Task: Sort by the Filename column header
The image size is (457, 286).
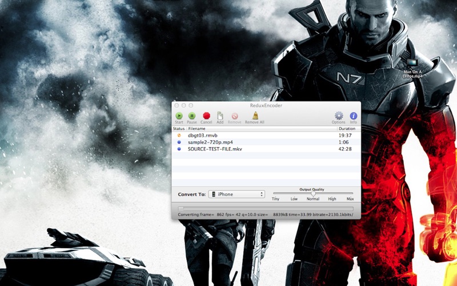Action: 262,128
